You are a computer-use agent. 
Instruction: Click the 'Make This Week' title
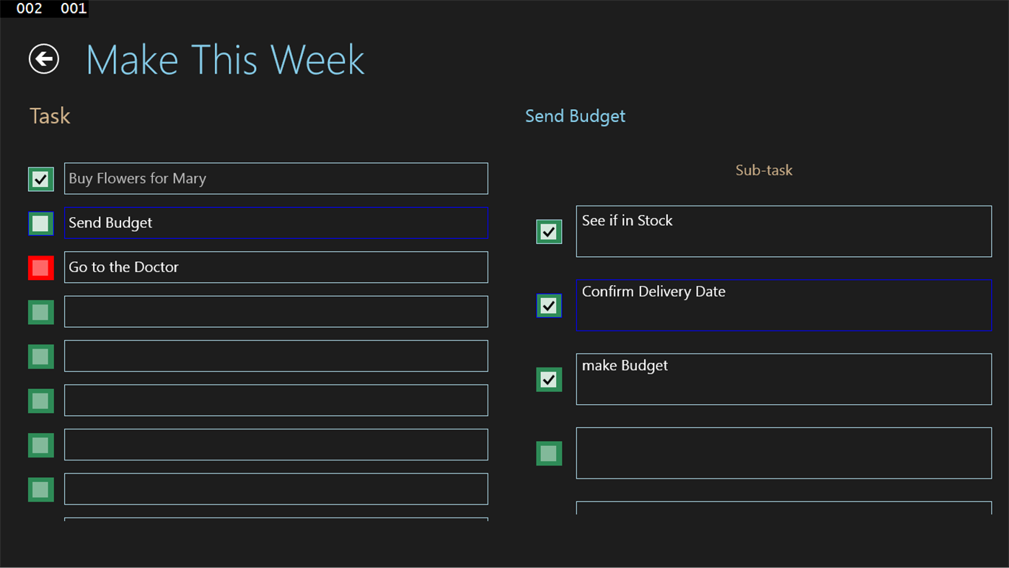[224, 59]
